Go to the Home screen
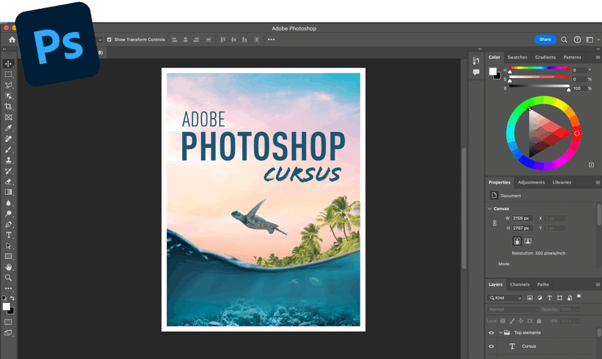Image resolution: width=602 pixels, height=359 pixels. [12, 39]
